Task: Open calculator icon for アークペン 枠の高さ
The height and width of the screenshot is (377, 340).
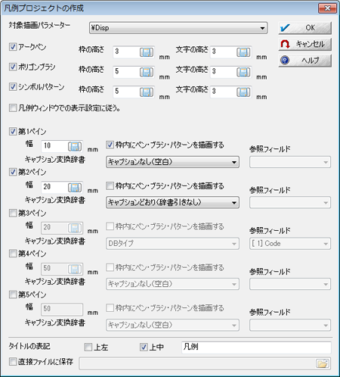Action: pos(147,52)
